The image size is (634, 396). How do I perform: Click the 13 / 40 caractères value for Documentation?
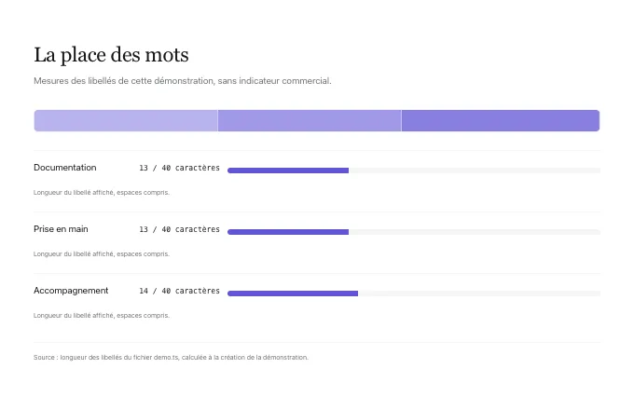[x=180, y=168]
